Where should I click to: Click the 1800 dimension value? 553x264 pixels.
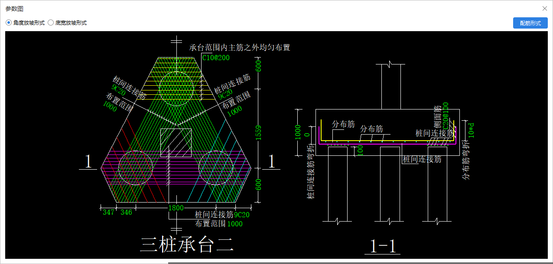(176, 208)
